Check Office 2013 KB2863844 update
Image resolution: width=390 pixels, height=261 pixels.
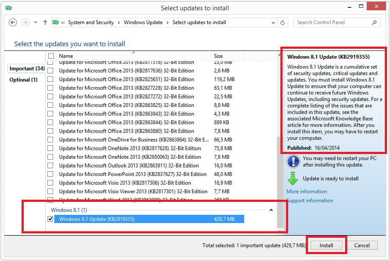(50, 123)
